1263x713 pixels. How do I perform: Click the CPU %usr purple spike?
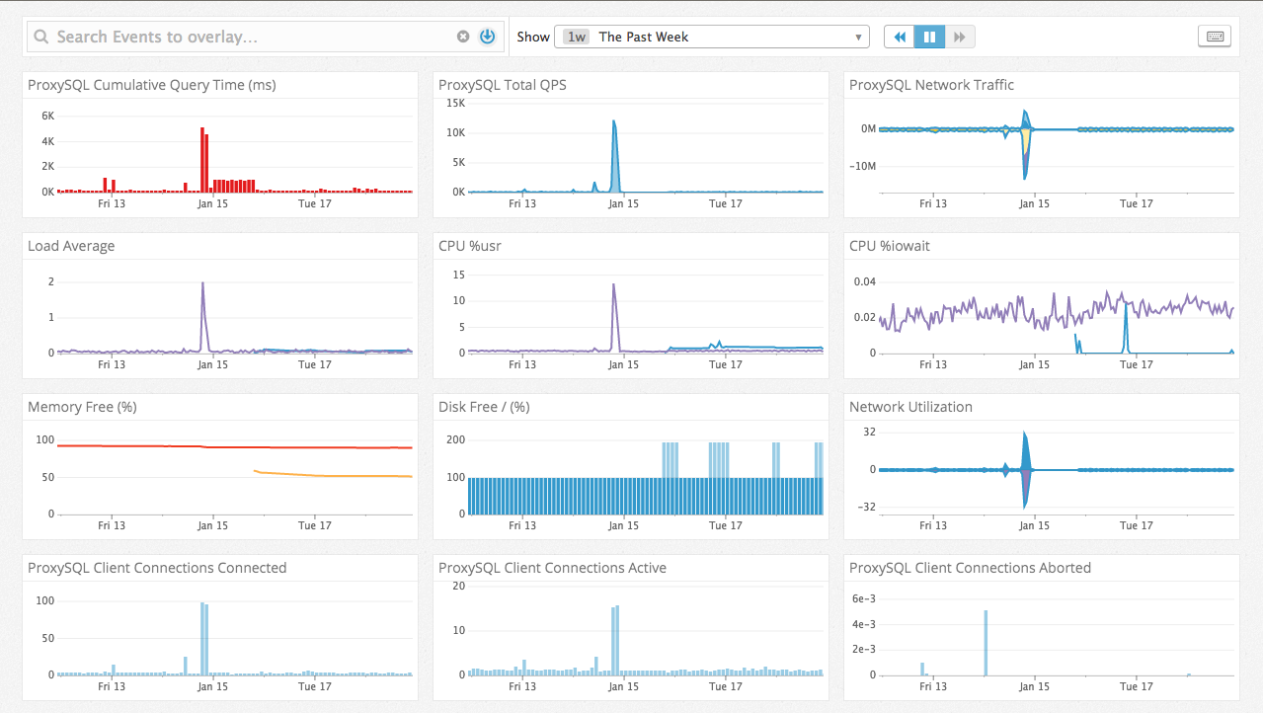pyautogui.click(x=614, y=286)
